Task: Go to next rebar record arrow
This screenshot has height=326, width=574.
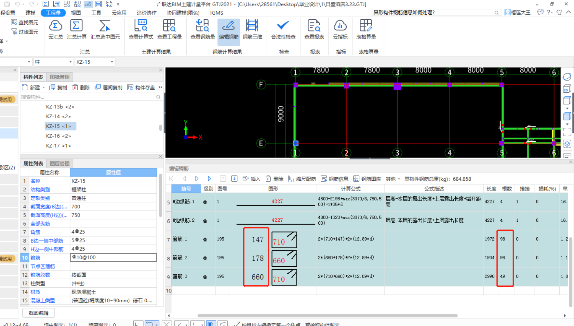Action: 197,179
